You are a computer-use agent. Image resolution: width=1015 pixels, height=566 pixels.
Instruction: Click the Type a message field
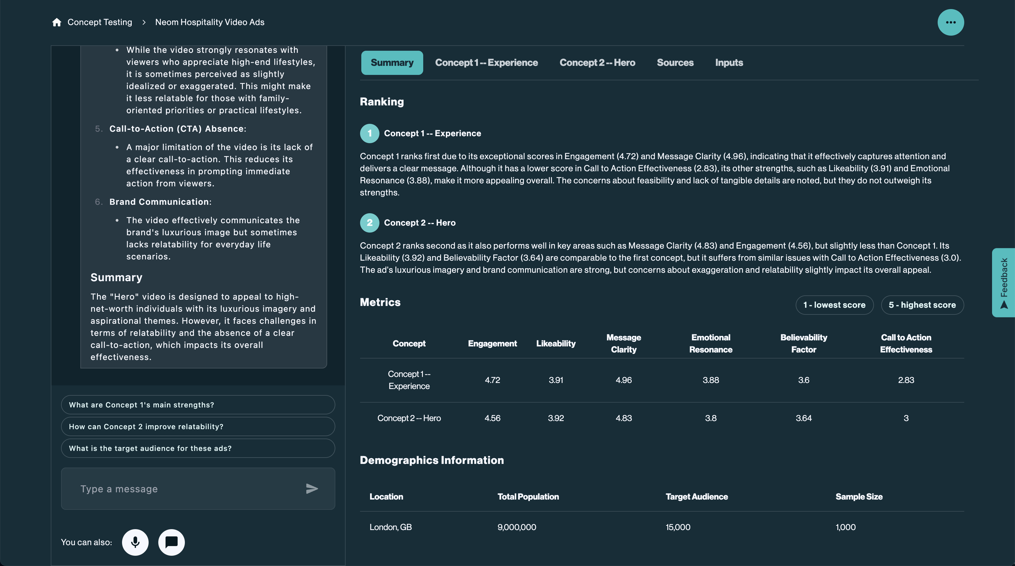coord(185,489)
